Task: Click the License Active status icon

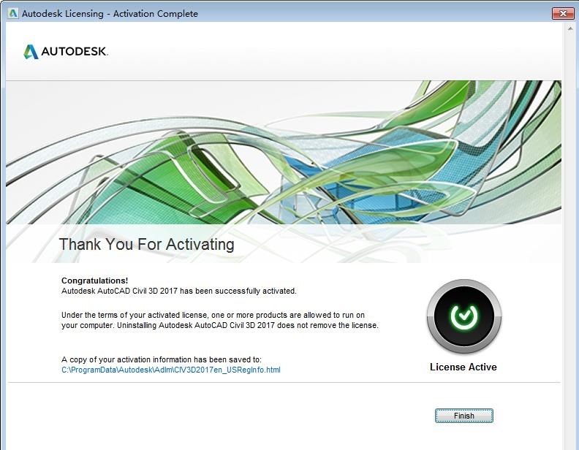Action: pyautogui.click(x=464, y=316)
